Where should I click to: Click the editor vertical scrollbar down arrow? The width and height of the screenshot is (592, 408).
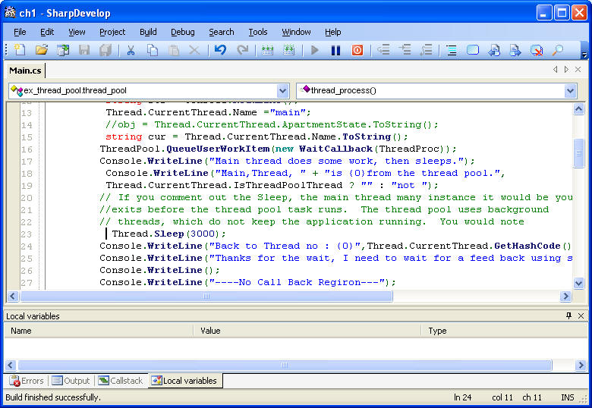pyautogui.click(x=579, y=284)
